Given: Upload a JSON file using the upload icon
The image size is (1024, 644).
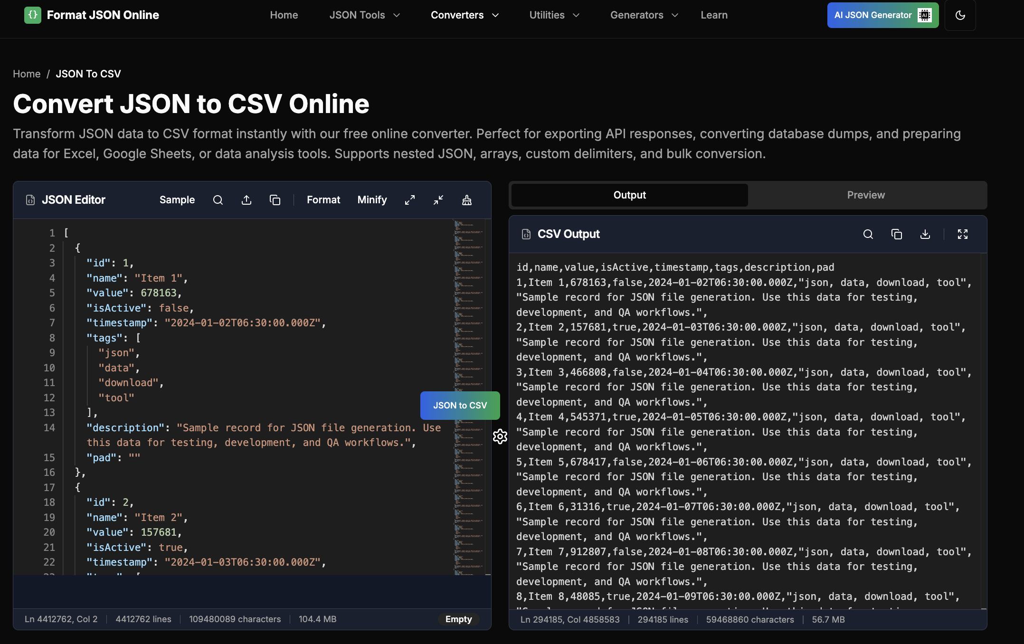Looking at the screenshot, I should click(247, 199).
